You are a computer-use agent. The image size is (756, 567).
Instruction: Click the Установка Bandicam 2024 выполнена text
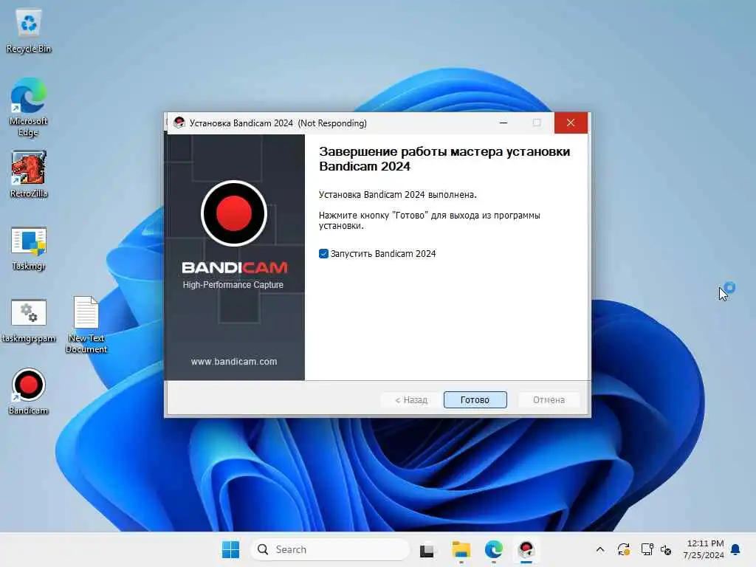click(x=397, y=195)
